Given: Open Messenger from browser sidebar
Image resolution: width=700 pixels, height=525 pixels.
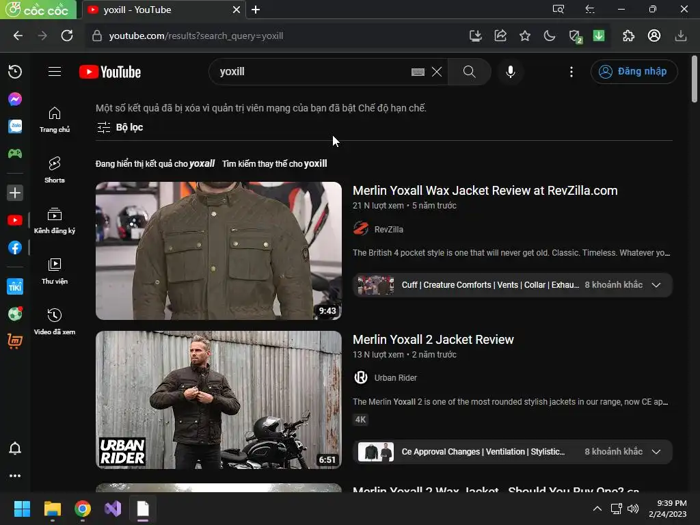Looking at the screenshot, I should pyautogui.click(x=15, y=99).
